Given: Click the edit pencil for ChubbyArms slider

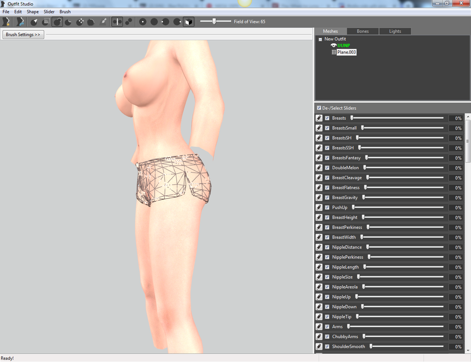Looking at the screenshot, I should (x=319, y=337).
